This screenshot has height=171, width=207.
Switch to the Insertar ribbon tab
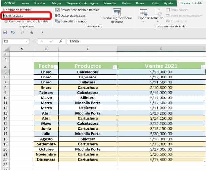click(40, 3)
